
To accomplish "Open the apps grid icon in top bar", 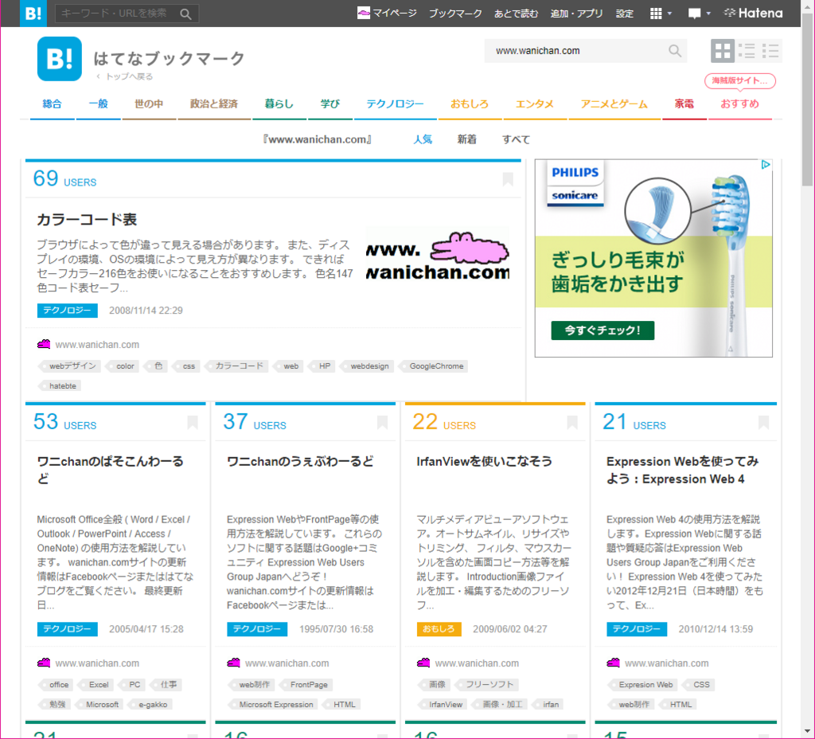I will (x=656, y=14).
